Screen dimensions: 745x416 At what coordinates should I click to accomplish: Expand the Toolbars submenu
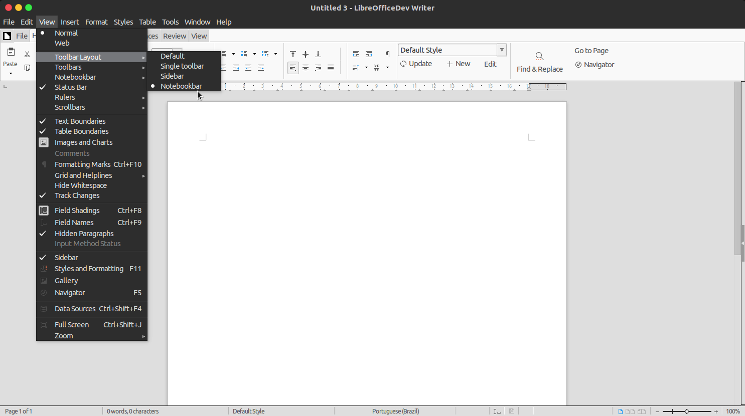coord(68,67)
